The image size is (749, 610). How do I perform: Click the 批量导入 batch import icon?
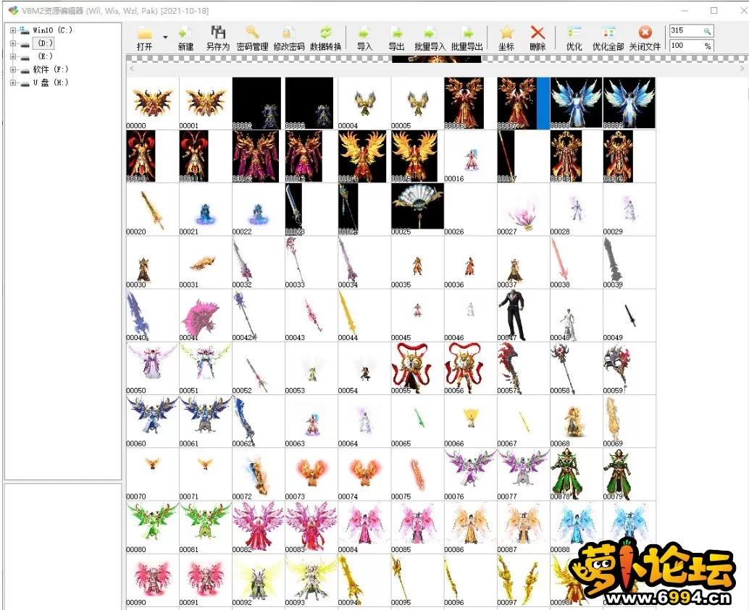tap(430, 33)
